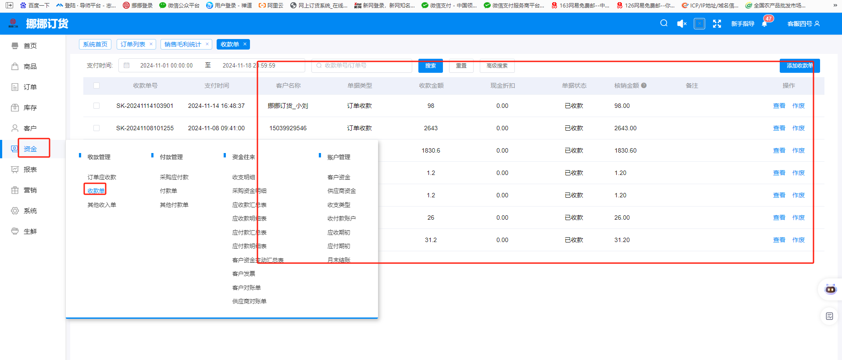Open the start date picker 2024-11-01
This screenshot has height=360, width=842.
point(166,66)
